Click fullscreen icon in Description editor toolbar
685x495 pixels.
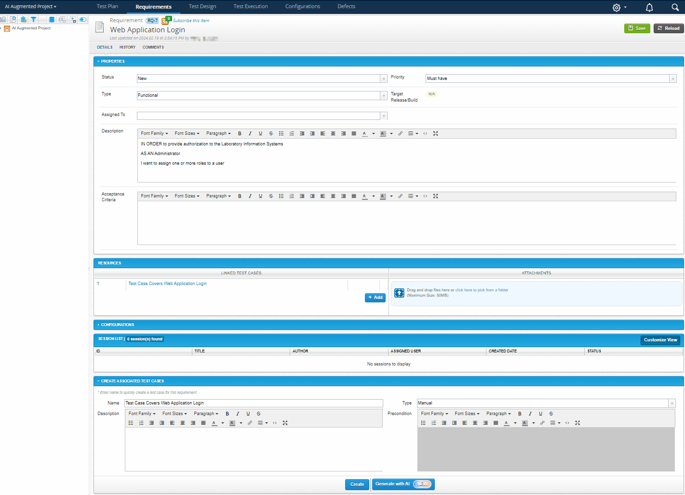pyautogui.click(x=436, y=134)
